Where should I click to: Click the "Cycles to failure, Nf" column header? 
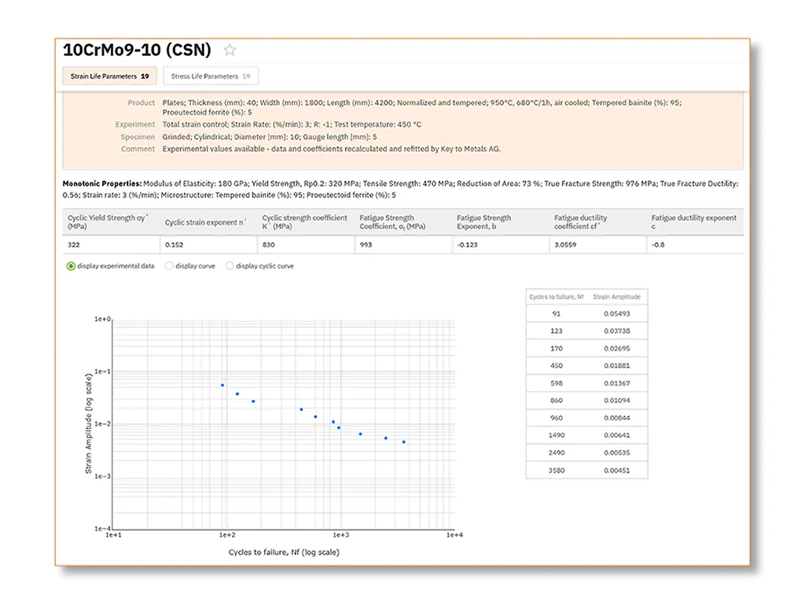click(556, 296)
